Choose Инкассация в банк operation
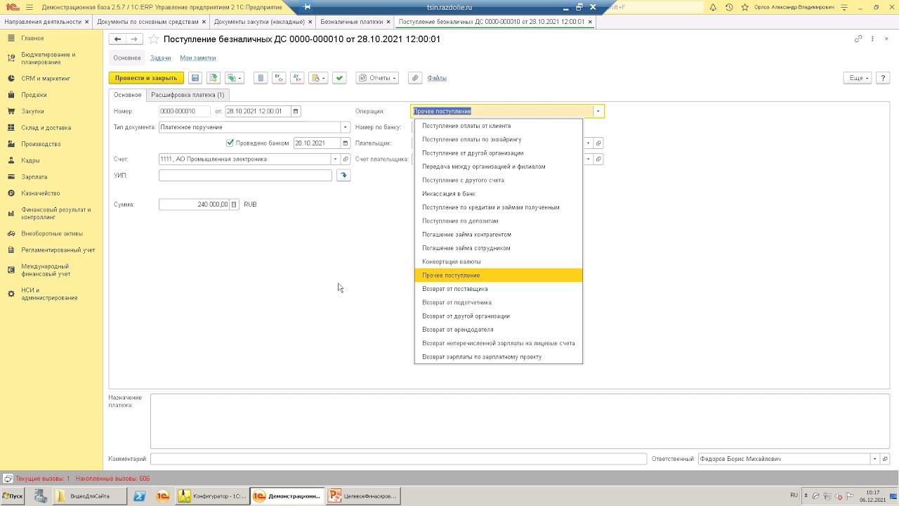This screenshot has width=899, height=506. [499, 194]
